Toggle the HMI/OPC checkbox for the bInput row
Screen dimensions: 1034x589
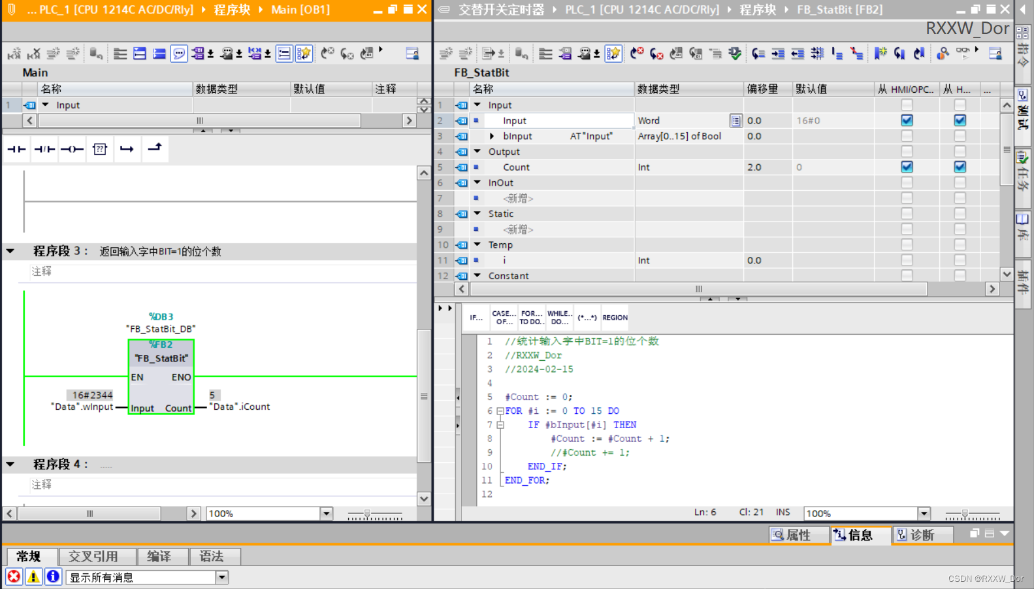click(x=907, y=136)
